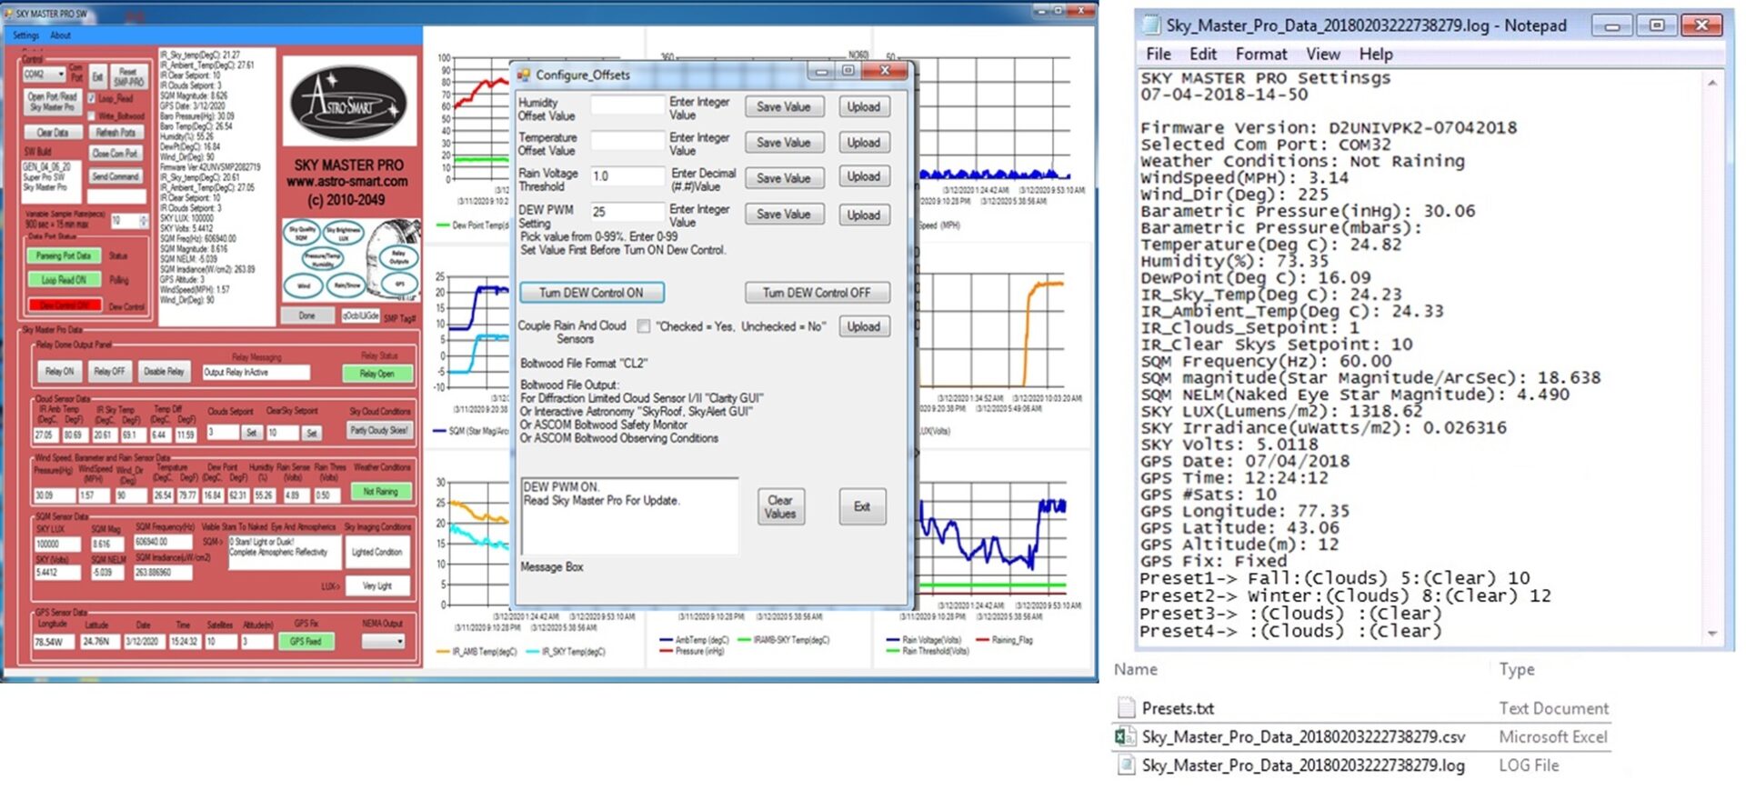Screen dimensions: 1746x790
Task: Select the Sky_Master_Pro_Data .log file icon
Action: pyautogui.click(x=1126, y=765)
